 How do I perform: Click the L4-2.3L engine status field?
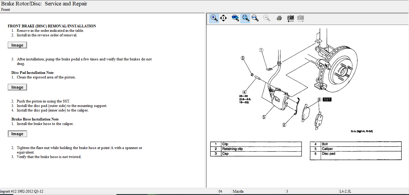tap(345, 191)
